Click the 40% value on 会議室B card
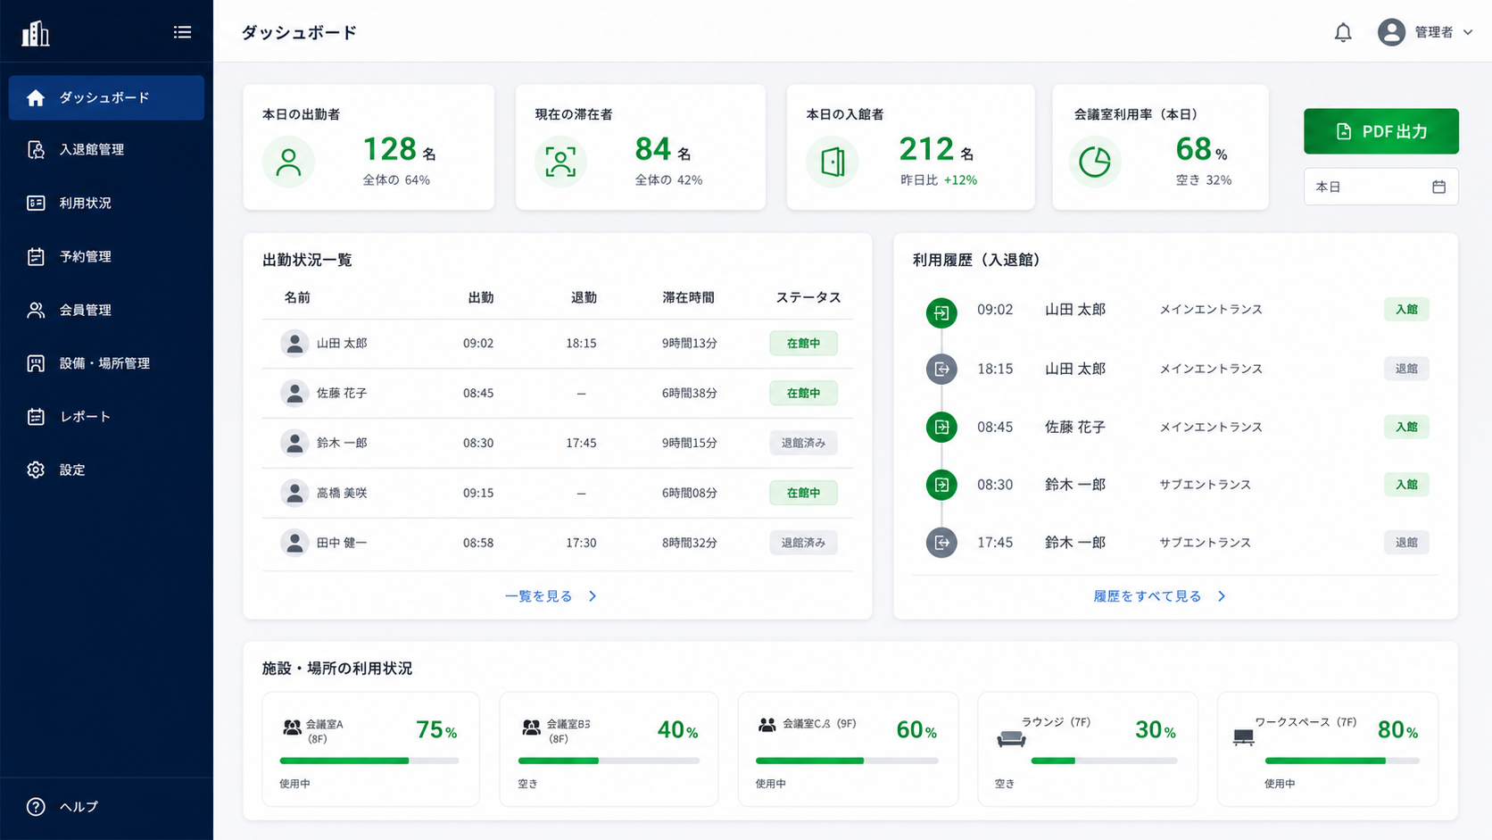This screenshot has height=840, width=1492. (x=677, y=730)
